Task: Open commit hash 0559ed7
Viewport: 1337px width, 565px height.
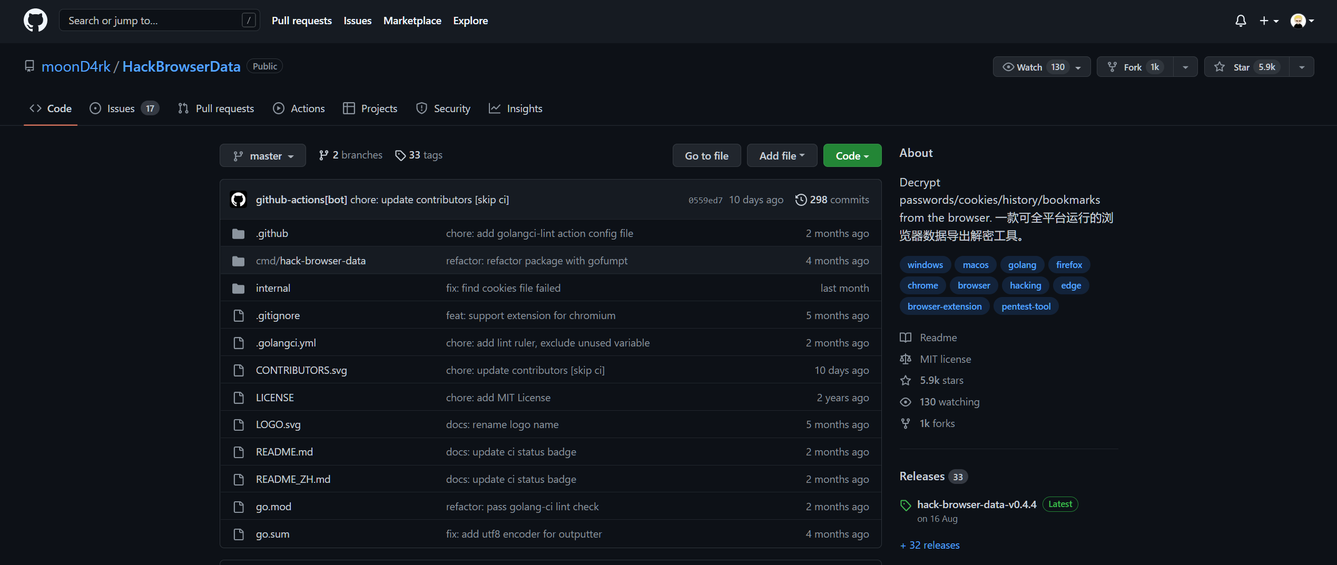Action: (x=705, y=200)
